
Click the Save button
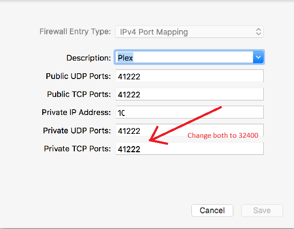point(261,211)
